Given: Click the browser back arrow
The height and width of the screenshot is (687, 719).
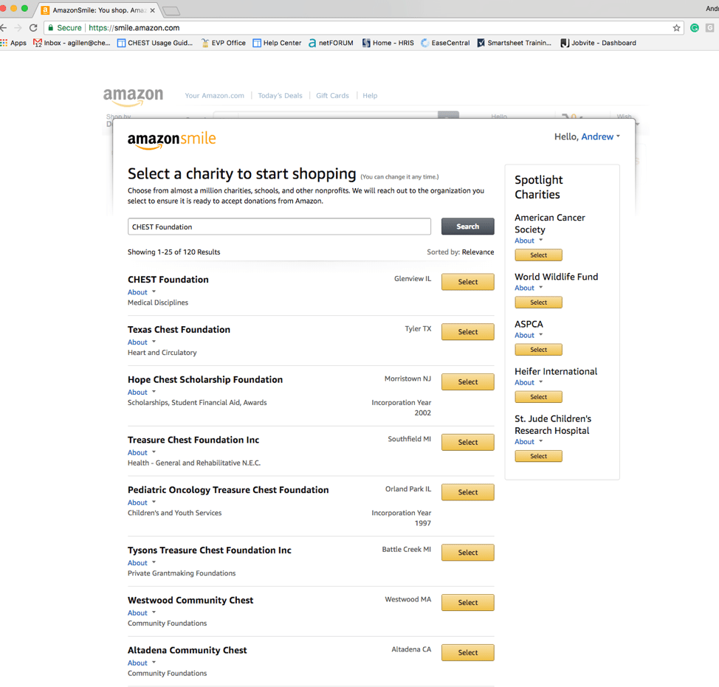Looking at the screenshot, I should [x=6, y=27].
